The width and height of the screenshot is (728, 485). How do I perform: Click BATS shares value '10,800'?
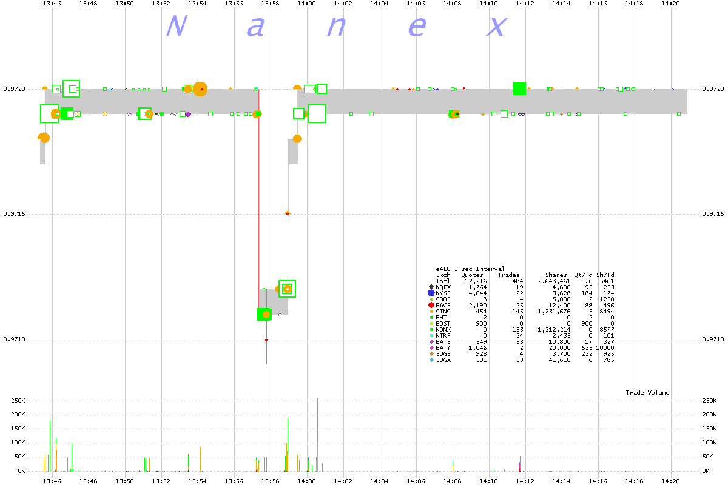pos(559,341)
